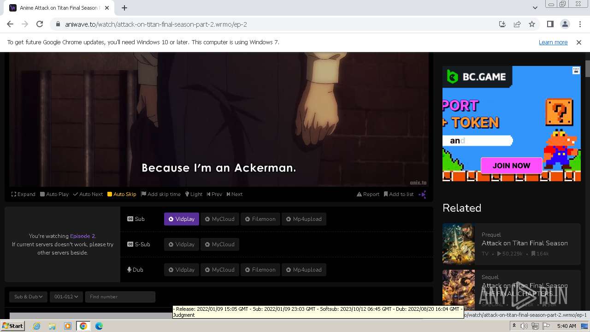The width and height of the screenshot is (590, 332).
Task: Select the Dub Filemoon server
Action: 260,270
